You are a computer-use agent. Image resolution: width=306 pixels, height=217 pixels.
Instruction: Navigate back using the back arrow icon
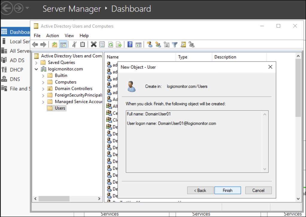[35, 44]
